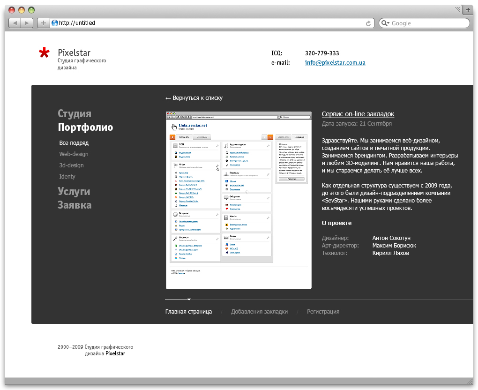The image size is (478, 390).
Task: Select the 3d-design portfolio filter
Action: point(71,165)
